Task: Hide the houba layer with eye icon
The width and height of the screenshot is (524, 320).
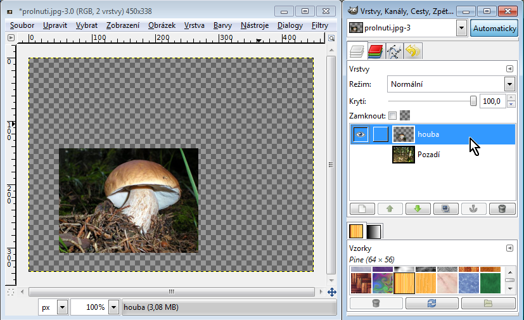Action: click(360, 134)
